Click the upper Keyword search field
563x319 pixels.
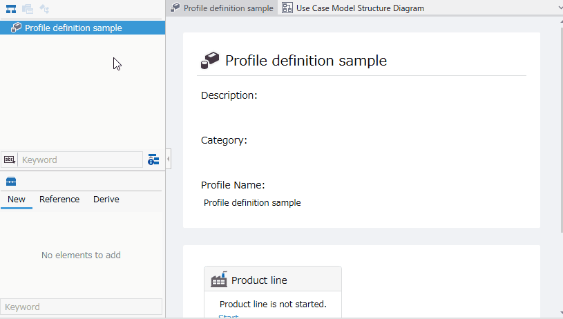pyautogui.click(x=80, y=159)
